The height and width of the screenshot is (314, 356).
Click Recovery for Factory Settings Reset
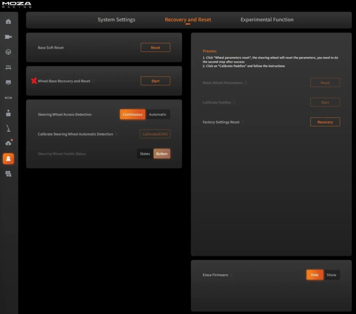325,122
